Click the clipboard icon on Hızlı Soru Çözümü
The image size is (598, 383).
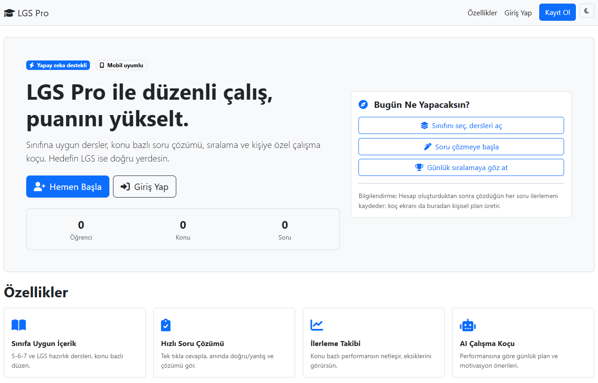(x=165, y=325)
